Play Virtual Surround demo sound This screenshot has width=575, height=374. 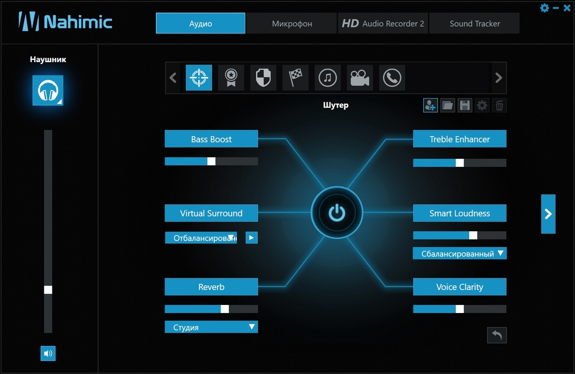(x=251, y=238)
